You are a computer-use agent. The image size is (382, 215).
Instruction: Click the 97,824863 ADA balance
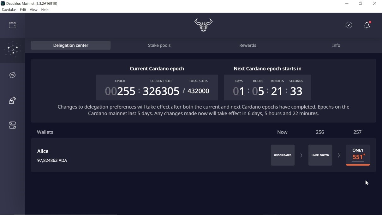point(52,160)
